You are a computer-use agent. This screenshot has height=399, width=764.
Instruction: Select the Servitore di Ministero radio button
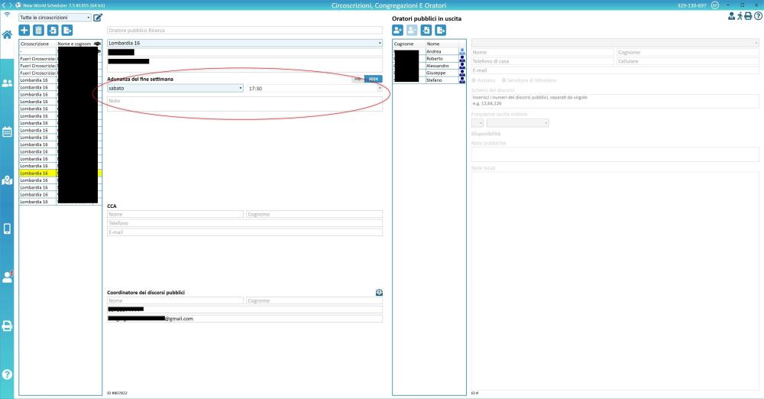(503, 80)
